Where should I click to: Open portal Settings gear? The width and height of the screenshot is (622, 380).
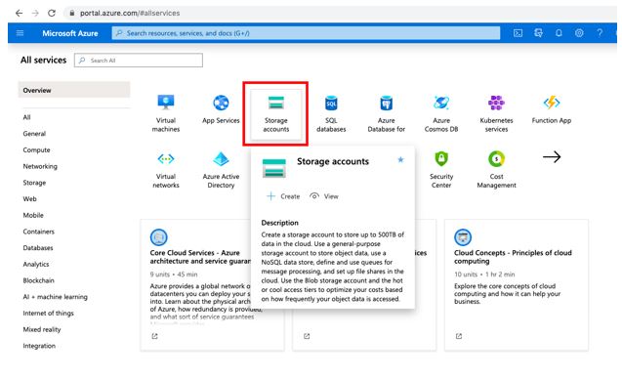(579, 33)
